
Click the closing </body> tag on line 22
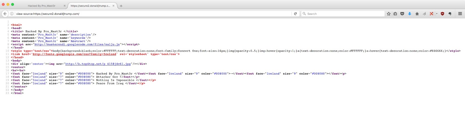(17, 90)
